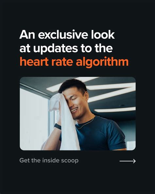Tap the gym photo of man with towel
This screenshot has width=155, height=194.
click(x=78, y=114)
